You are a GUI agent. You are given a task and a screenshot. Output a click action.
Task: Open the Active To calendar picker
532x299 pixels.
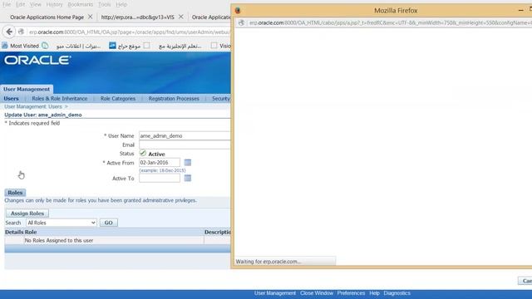[x=188, y=178]
